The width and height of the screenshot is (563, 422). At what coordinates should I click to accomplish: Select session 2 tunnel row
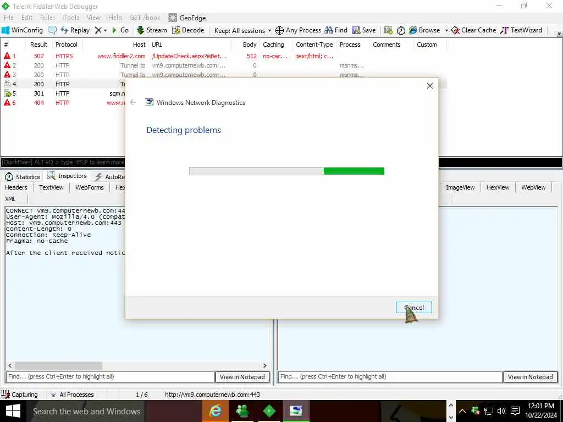pos(223,65)
